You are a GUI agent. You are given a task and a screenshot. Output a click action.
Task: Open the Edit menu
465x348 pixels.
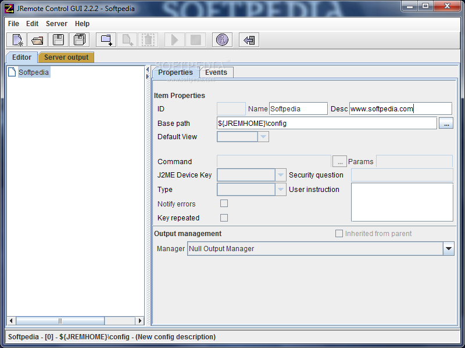pos(32,24)
